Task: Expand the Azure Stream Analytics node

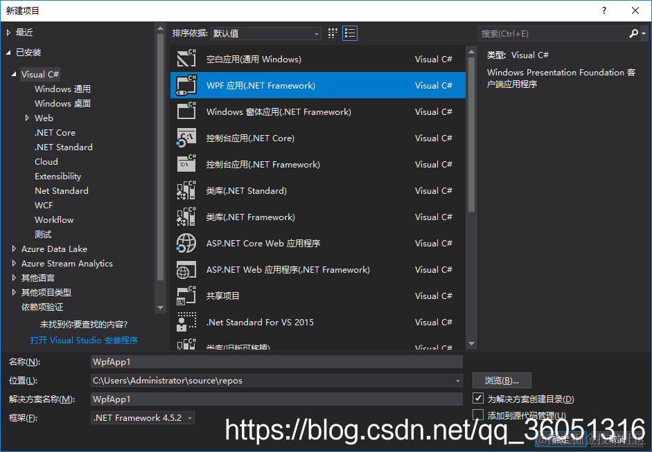Action: [x=14, y=264]
